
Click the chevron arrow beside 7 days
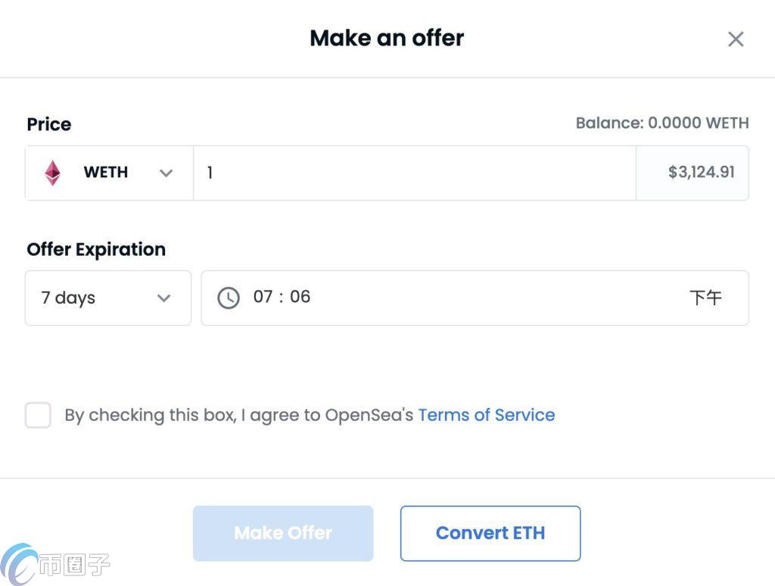point(163,298)
